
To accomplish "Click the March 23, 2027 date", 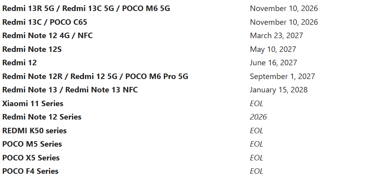I will (276, 36).
